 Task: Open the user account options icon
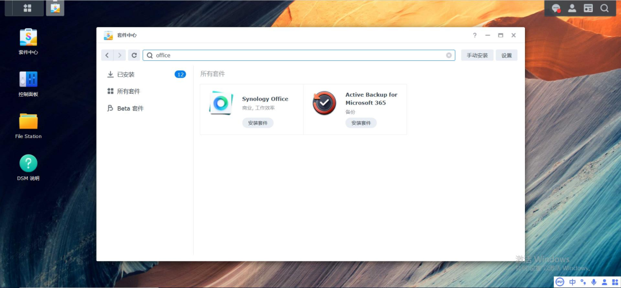click(x=572, y=8)
